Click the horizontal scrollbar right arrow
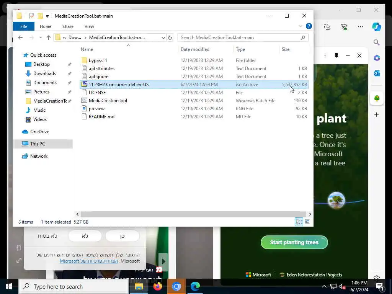392x294 pixels. [310, 214]
